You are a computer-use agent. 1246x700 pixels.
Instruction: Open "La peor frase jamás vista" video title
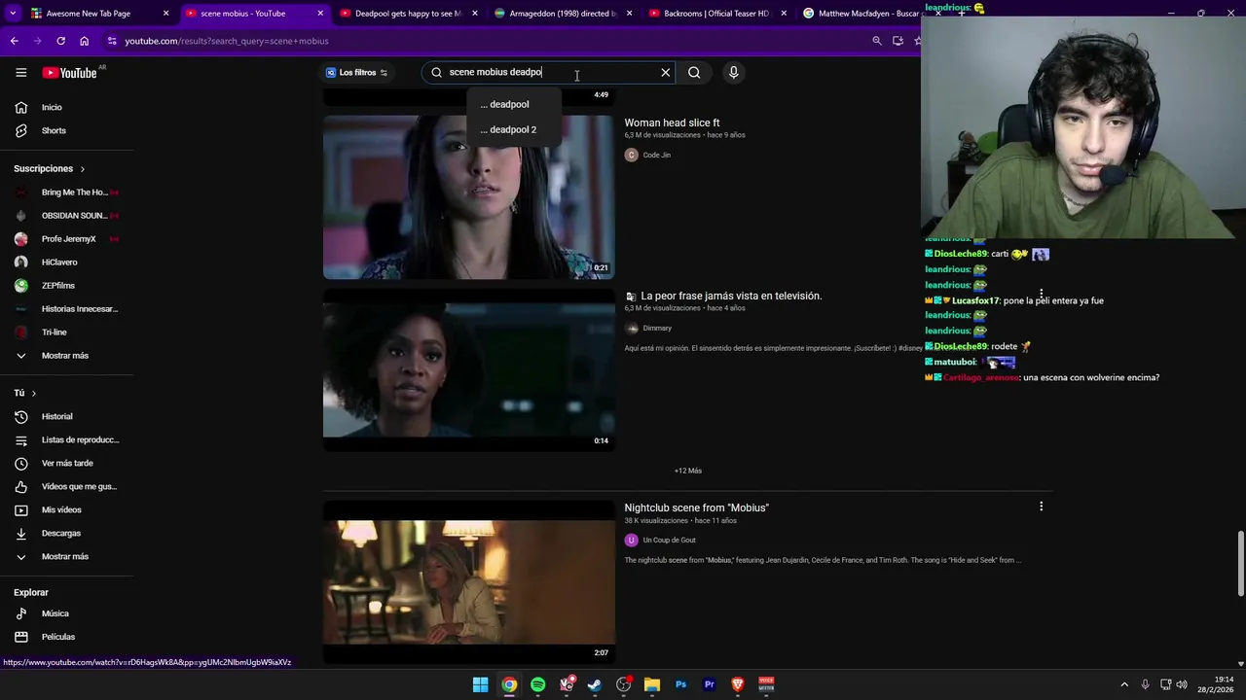tap(731, 296)
